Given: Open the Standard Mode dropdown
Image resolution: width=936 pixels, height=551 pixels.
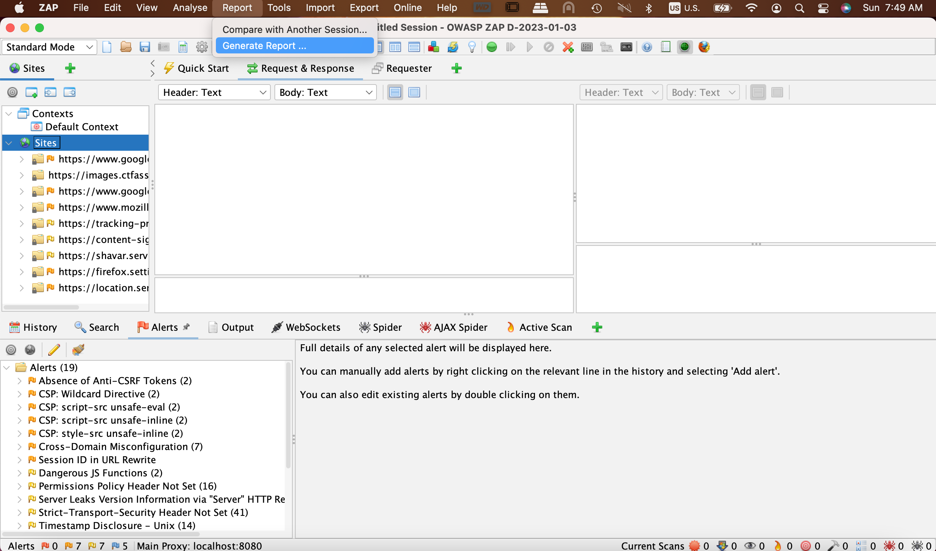Looking at the screenshot, I should tap(48, 47).
